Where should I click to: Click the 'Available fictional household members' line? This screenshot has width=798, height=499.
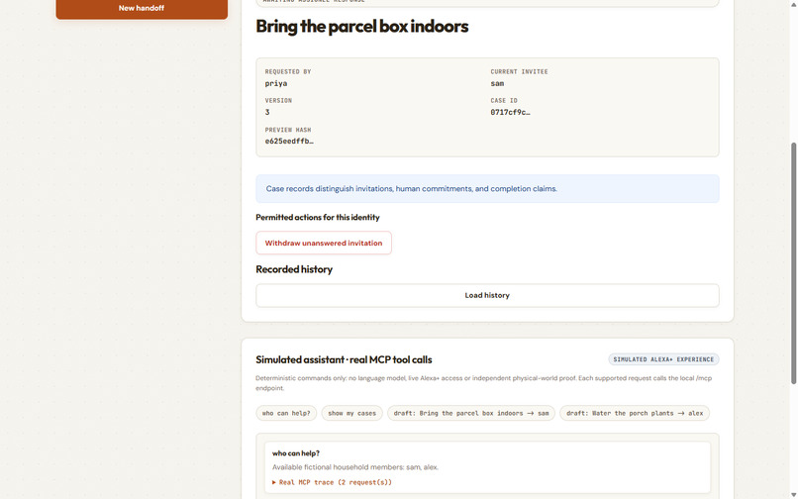coord(355,467)
